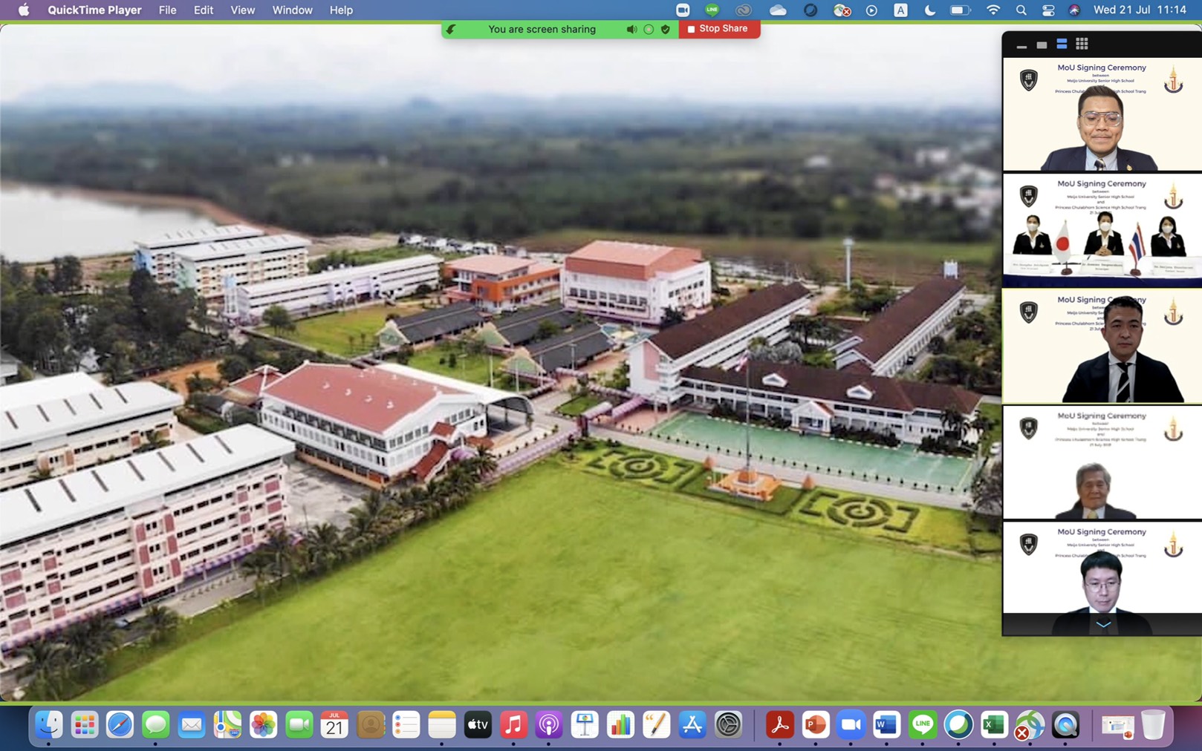Select the vertical strip video layout
Screen dimensions: 1202x751
click(1062, 45)
